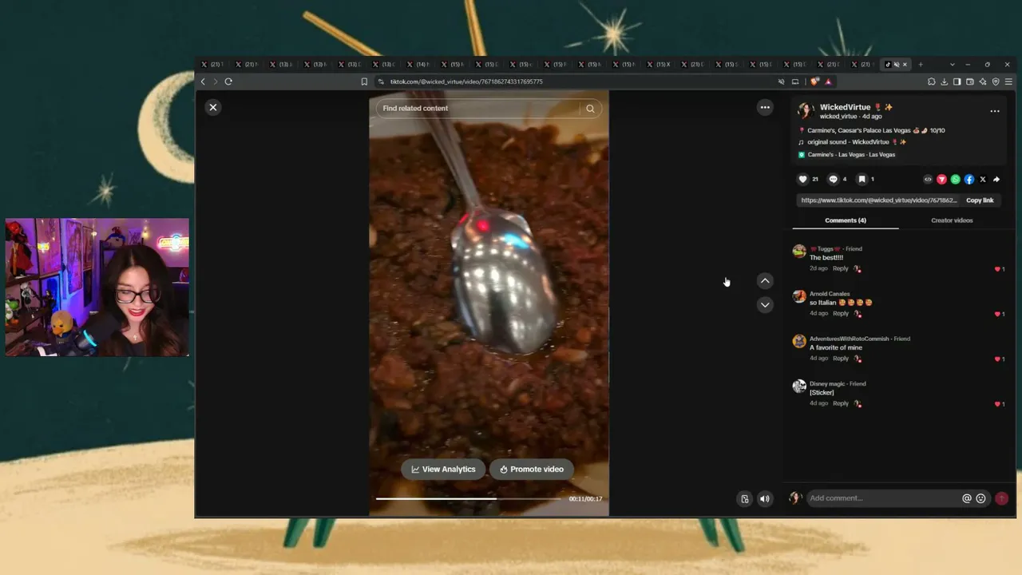Toggle the bookmark save icon
The height and width of the screenshot is (575, 1022).
pyautogui.click(x=862, y=180)
